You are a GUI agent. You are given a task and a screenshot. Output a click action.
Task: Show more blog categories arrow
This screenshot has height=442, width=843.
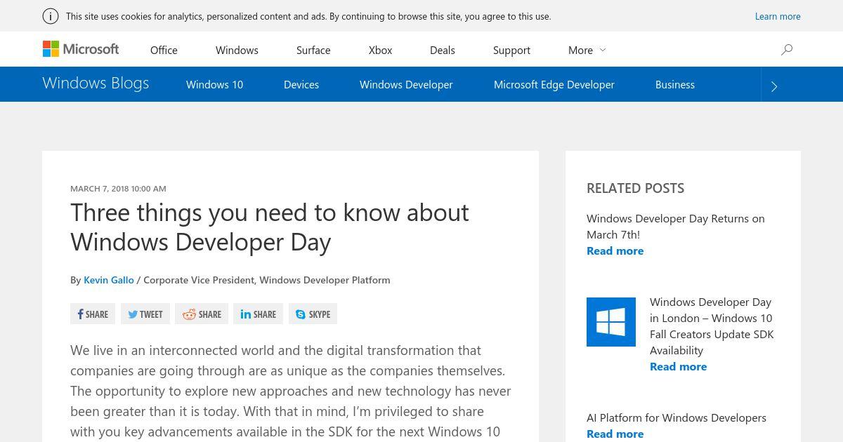pos(774,86)
